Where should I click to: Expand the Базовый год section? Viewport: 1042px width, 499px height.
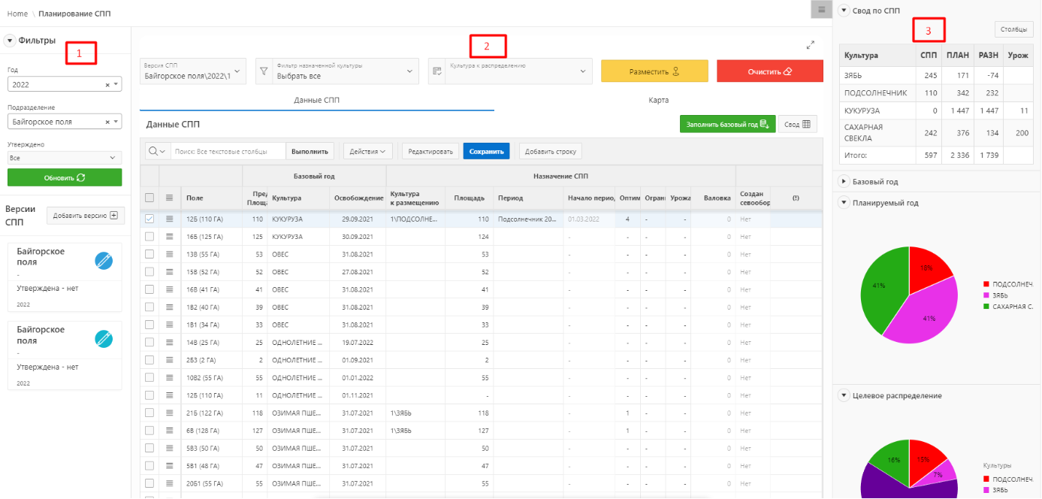click(844, 182)
